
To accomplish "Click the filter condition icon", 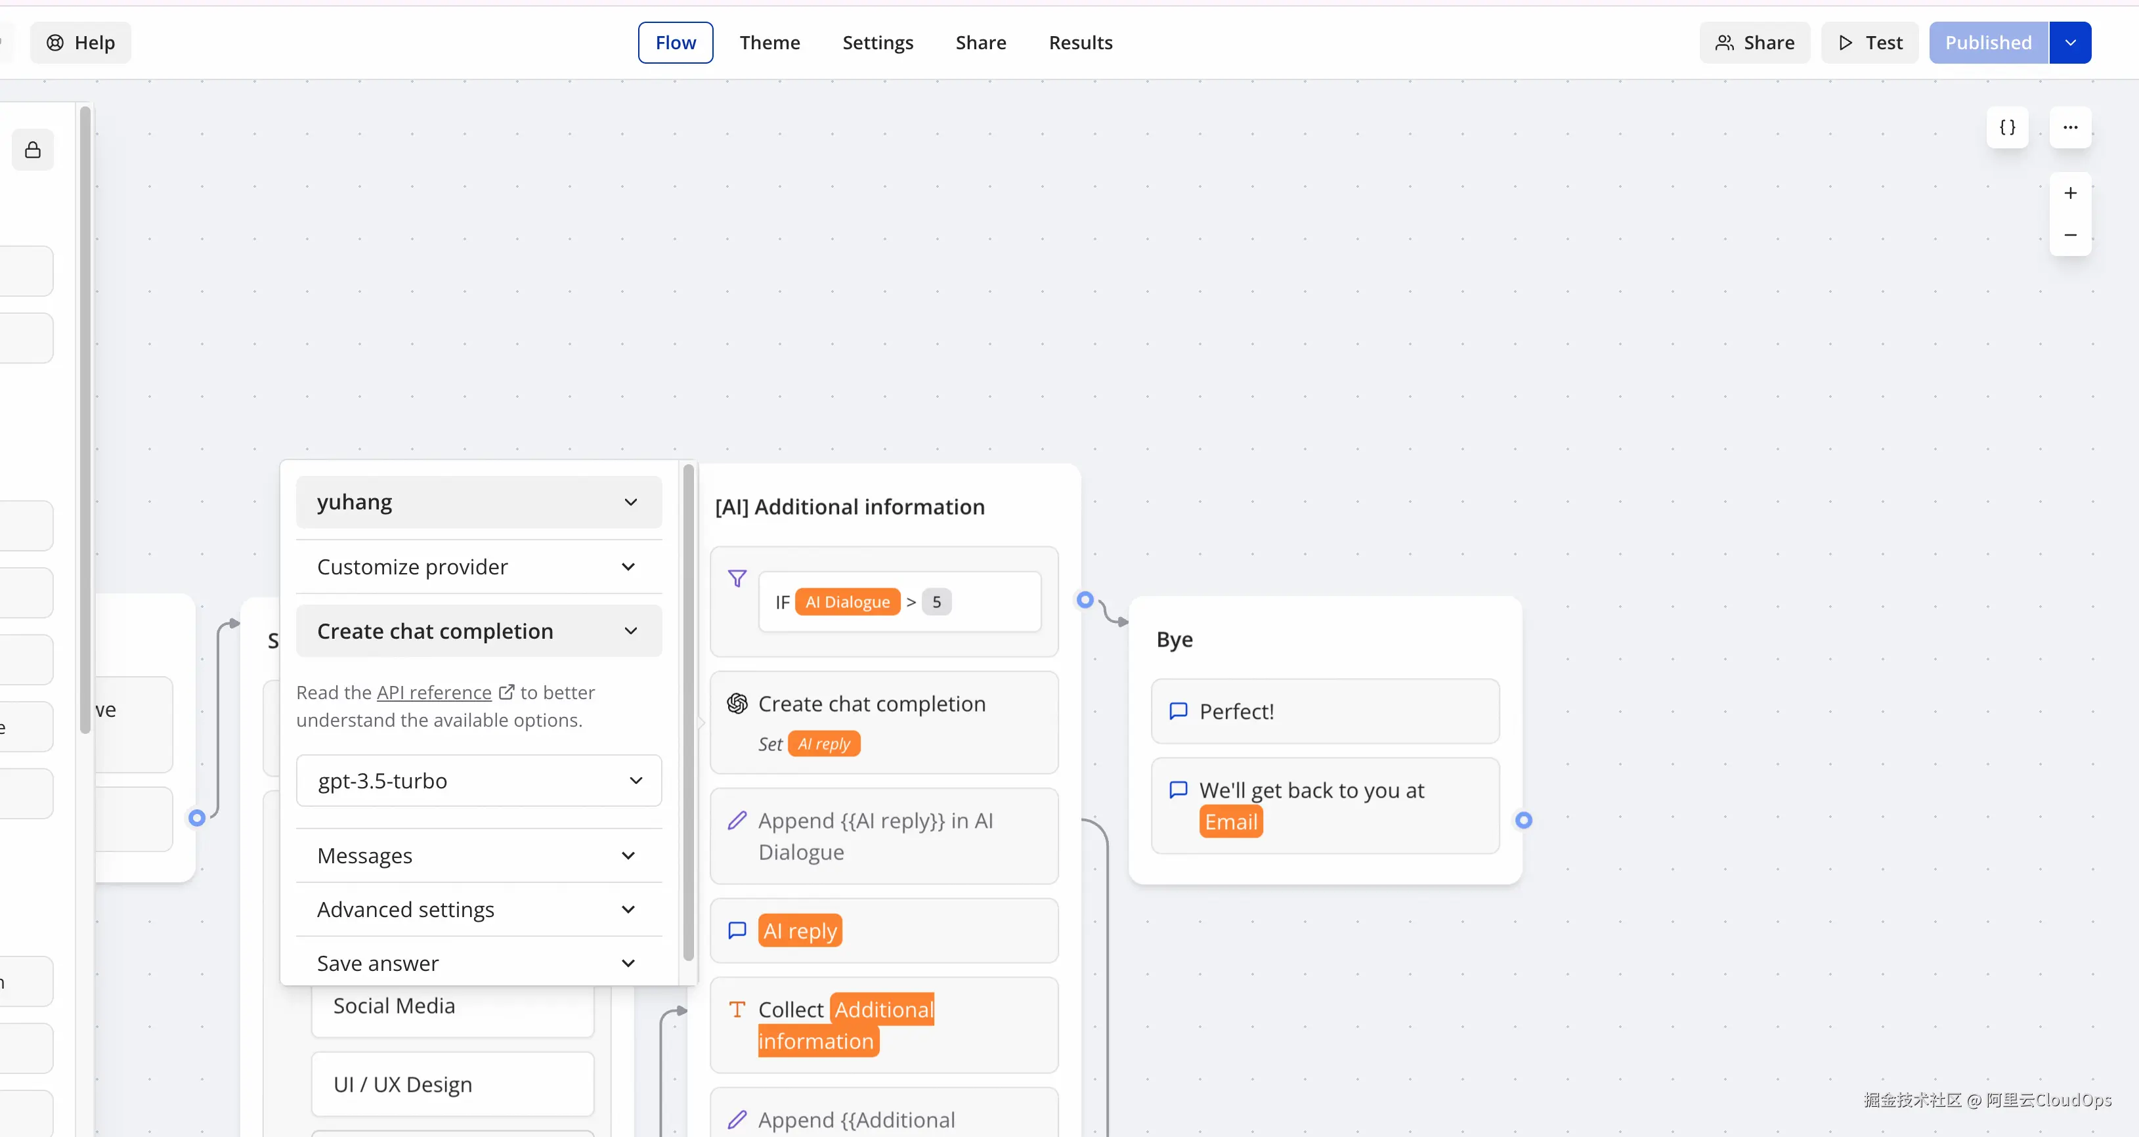I will click(737, 578).
